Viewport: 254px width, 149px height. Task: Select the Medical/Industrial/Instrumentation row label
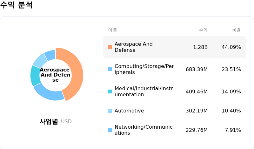[144, 91]
